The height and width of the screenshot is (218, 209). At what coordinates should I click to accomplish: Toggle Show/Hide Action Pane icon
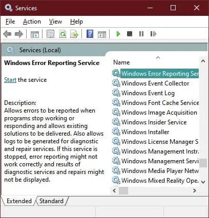[102, 34]
